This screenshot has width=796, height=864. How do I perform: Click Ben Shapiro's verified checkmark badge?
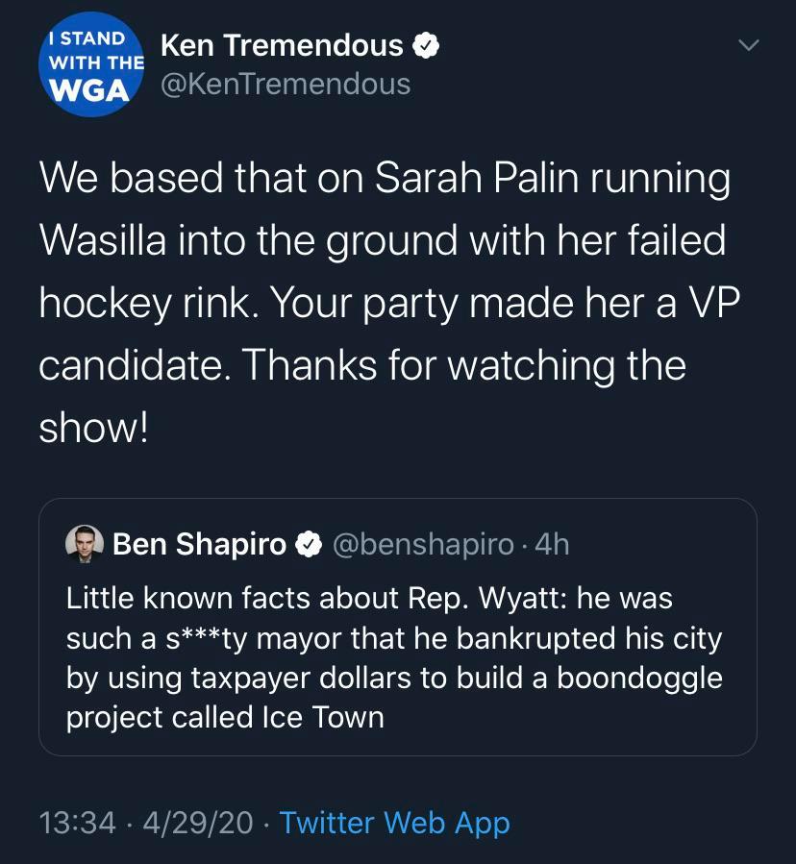pos(308,545)
